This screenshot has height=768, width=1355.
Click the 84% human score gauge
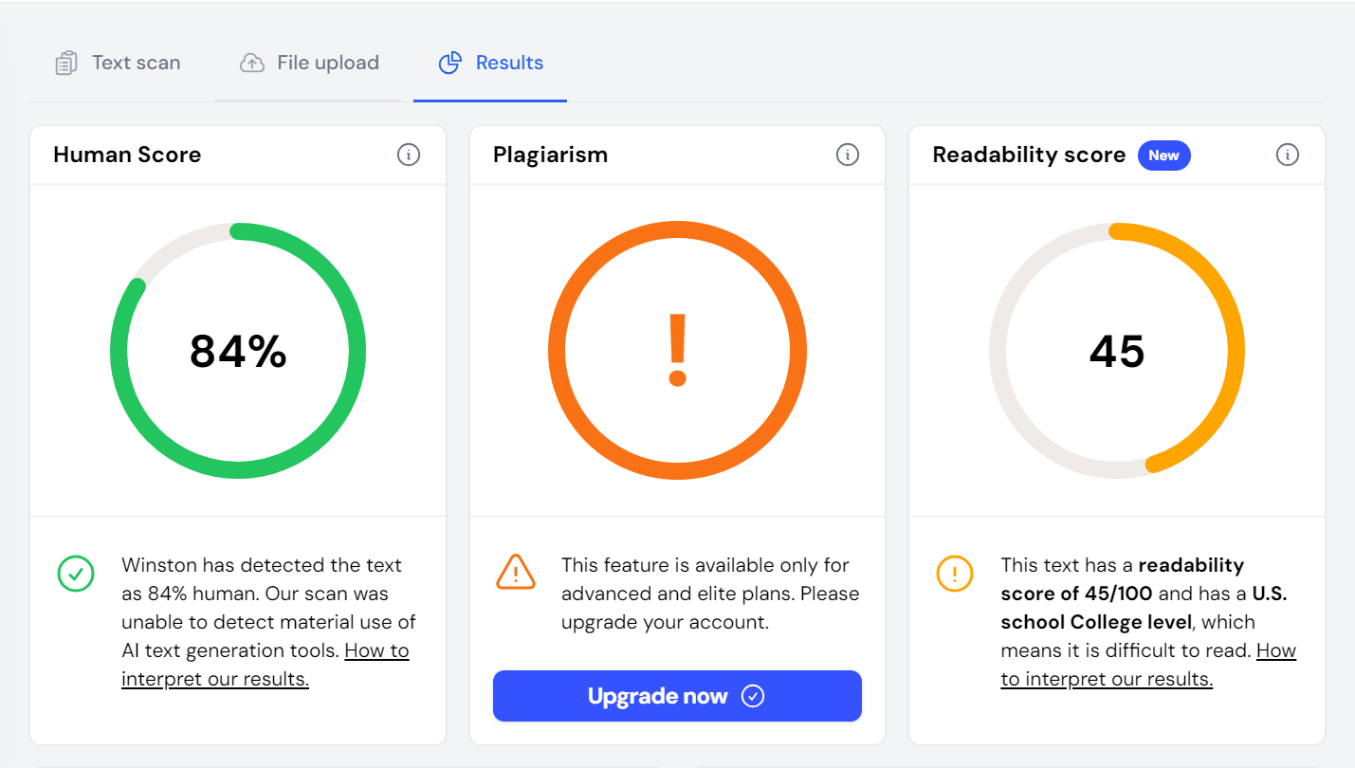point(238,351)
